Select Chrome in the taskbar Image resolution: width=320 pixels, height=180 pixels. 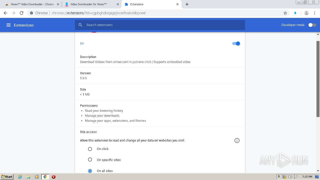point(45,177)
